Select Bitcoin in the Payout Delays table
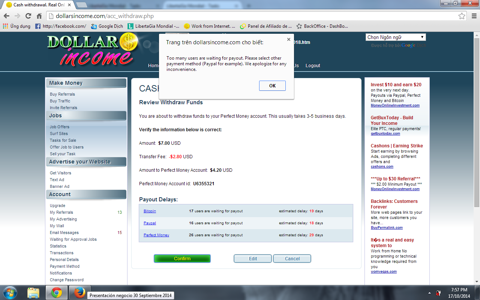480x300 pixels. pos(150,211)
